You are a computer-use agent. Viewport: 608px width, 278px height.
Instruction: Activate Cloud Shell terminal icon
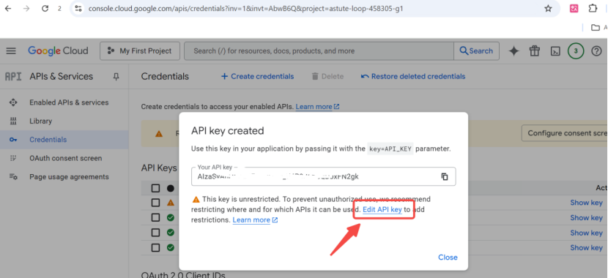(x=555, y=51)
